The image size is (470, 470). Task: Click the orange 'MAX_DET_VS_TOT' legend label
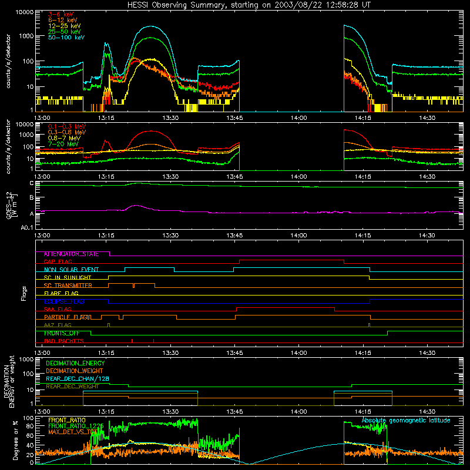[73, 432]
